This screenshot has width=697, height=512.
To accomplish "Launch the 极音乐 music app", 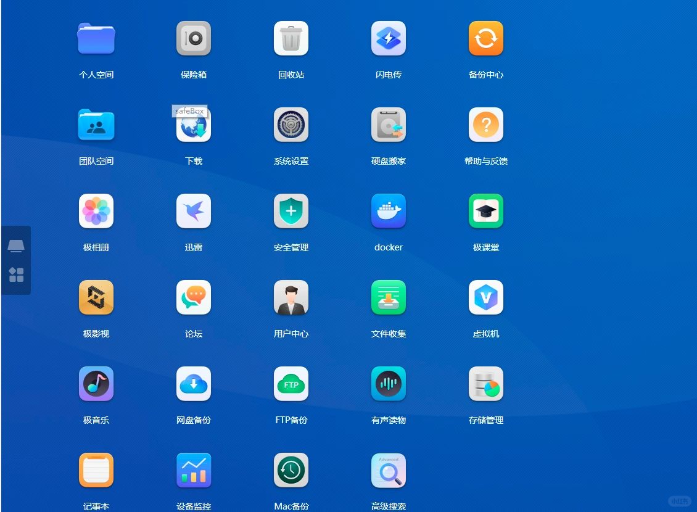I will tap(96, 384).
